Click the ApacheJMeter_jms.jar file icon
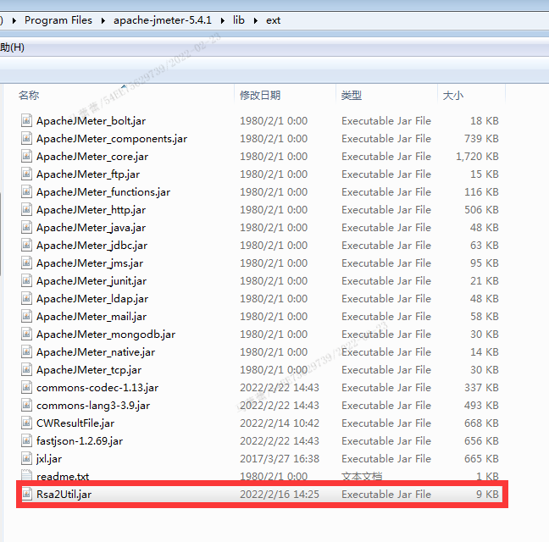 (26, 263)
